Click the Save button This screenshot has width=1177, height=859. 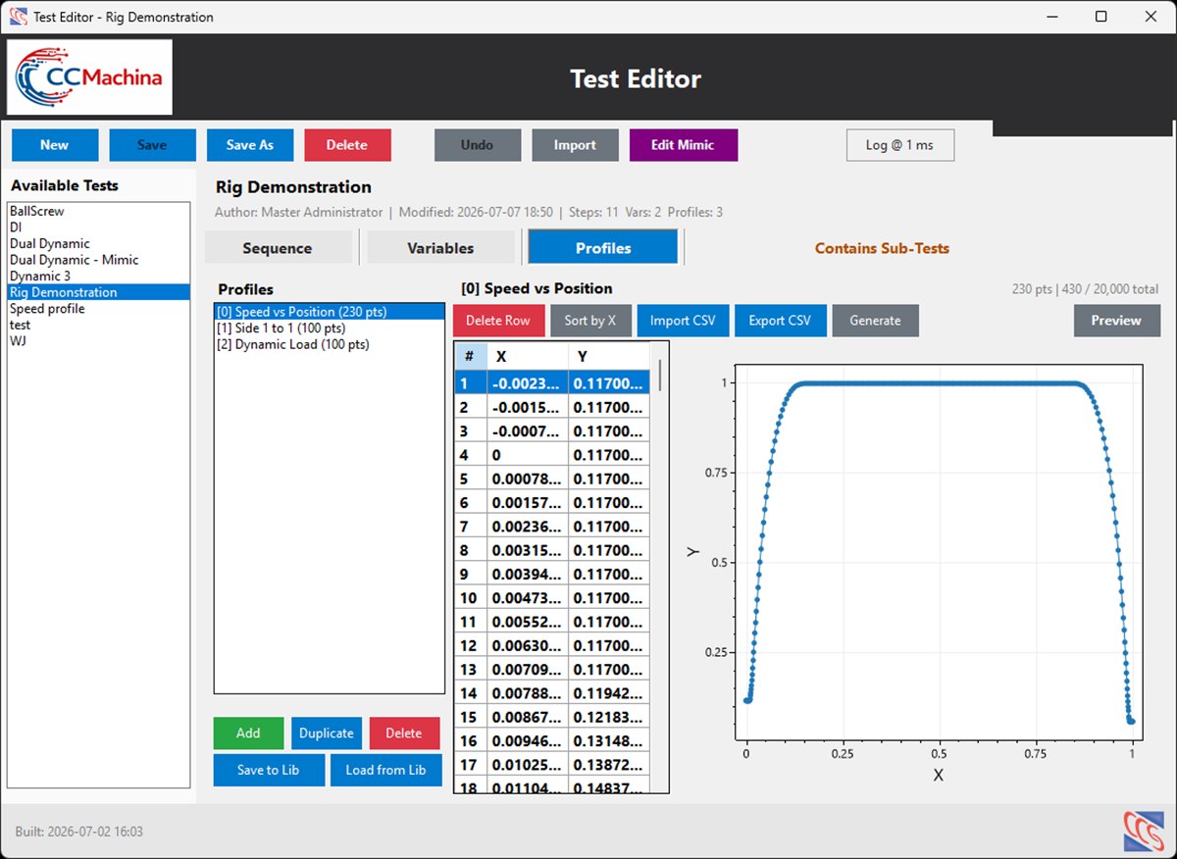tap(152, 145)
